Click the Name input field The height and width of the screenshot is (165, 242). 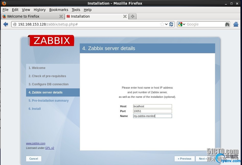point(153,116)
